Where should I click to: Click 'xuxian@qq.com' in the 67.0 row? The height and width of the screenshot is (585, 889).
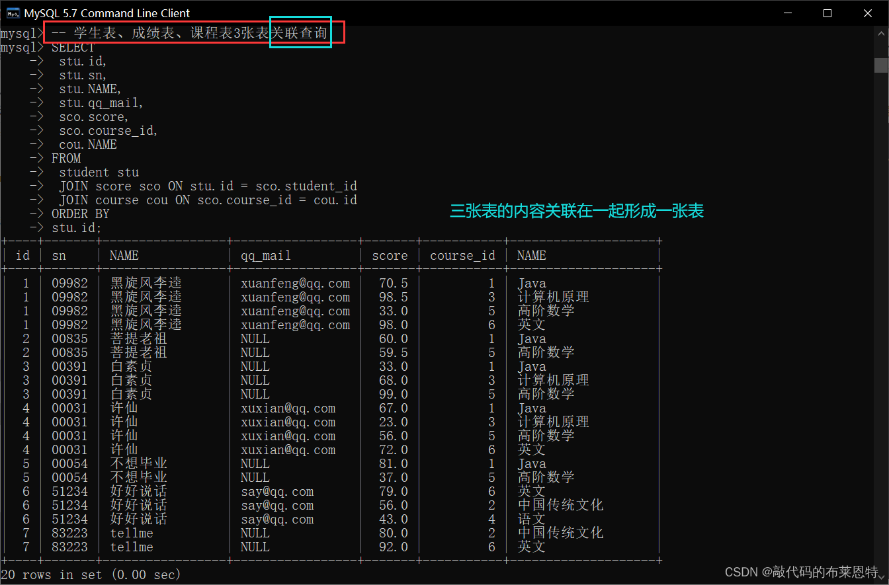[x=288, y=409]
